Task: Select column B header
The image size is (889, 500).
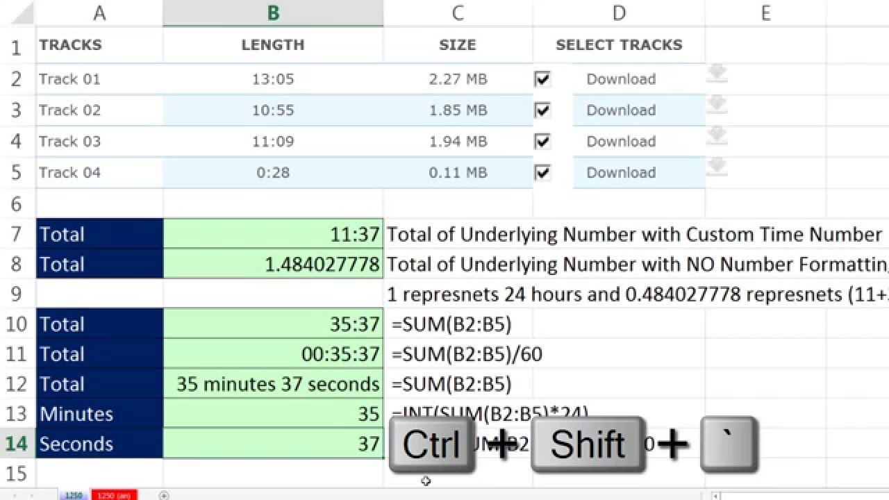Action: click(x=273, y=13)
